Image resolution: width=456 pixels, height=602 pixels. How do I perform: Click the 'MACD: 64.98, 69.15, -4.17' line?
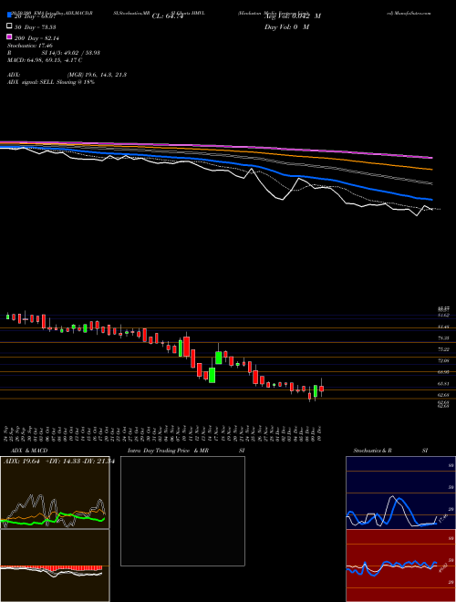click(x=45, y=60)
